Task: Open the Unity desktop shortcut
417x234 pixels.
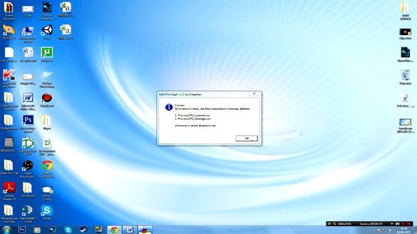Action: pos(47,31)
